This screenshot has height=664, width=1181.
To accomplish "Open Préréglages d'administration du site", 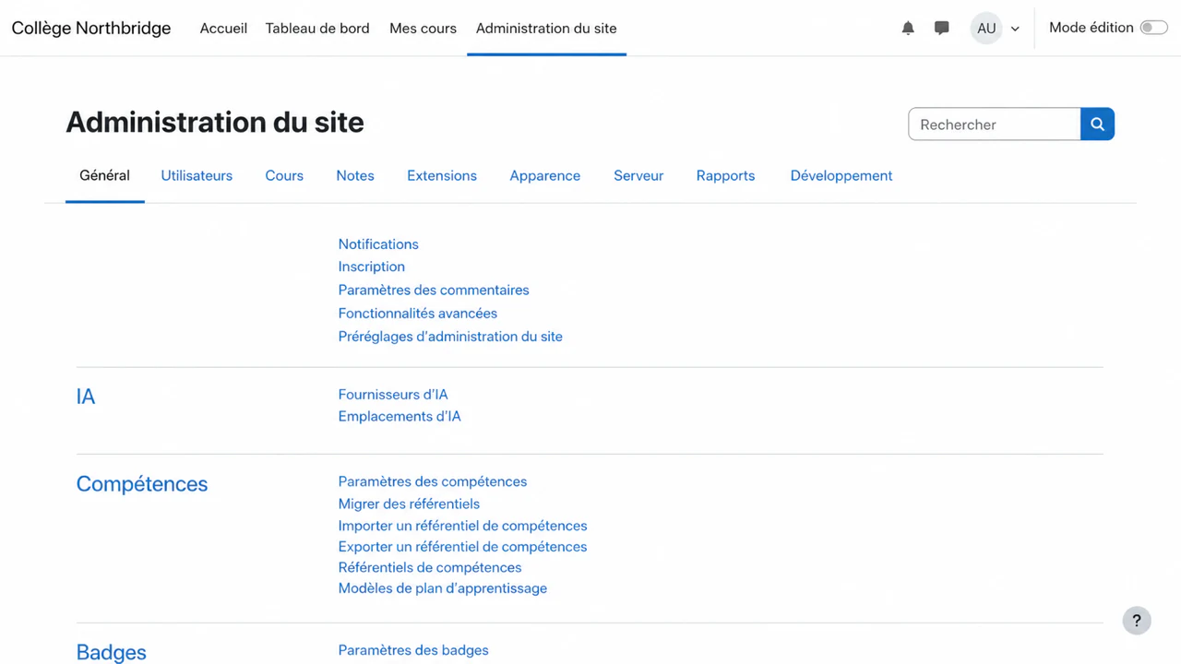I will point(450,337).
